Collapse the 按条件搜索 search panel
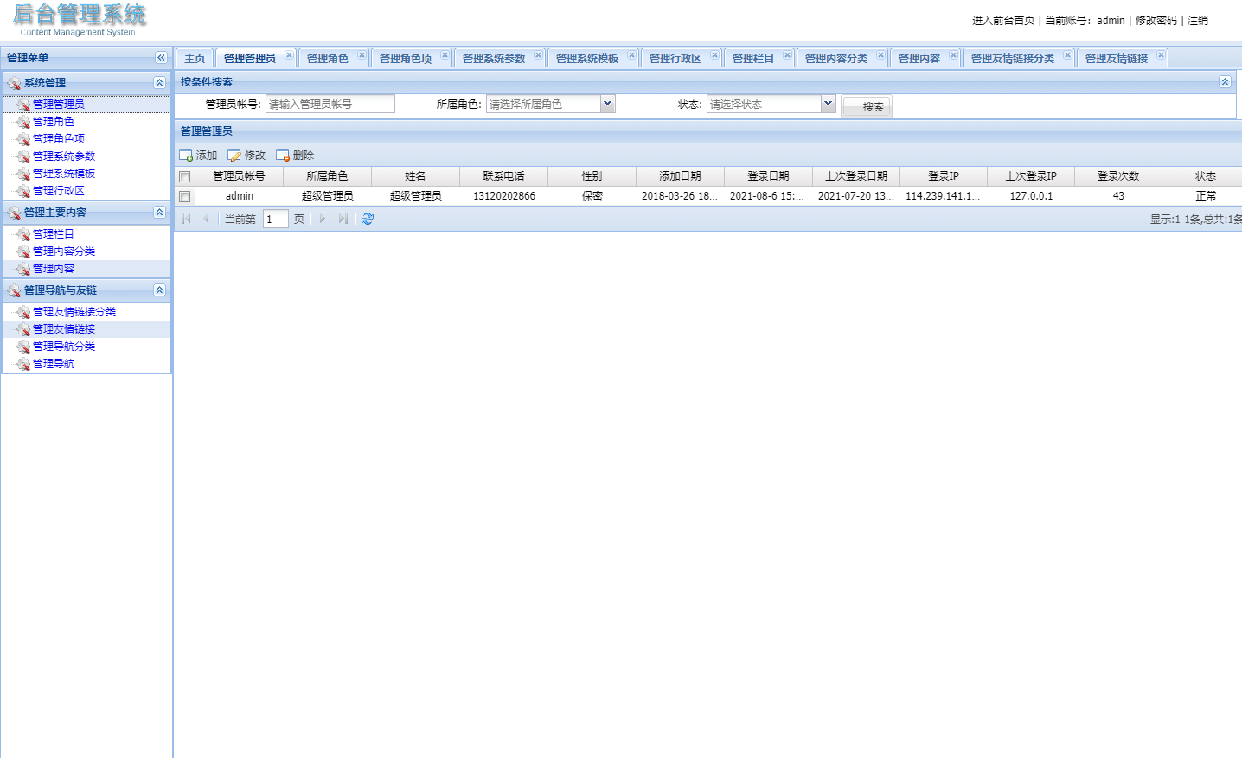Image resolution: width=1242 pixels, height=758 pixels. [1225, 80]
